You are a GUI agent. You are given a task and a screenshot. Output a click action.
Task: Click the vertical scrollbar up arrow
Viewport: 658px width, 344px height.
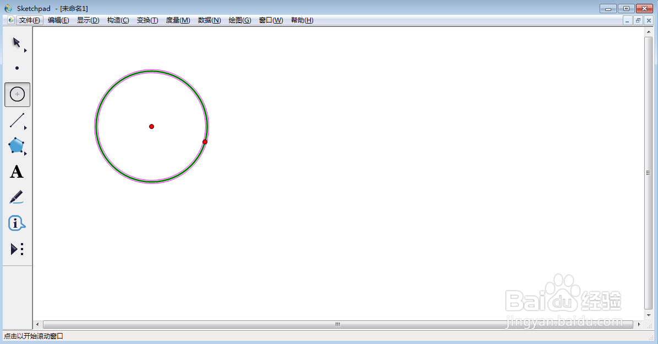(649, 32)
